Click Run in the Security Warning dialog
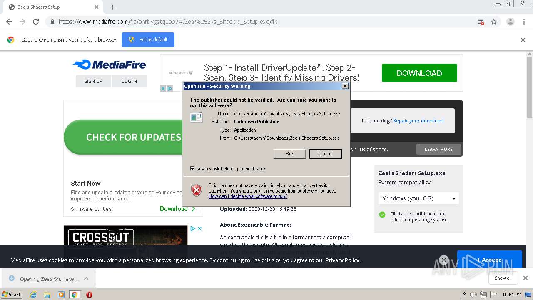Image resolution: width=533 pixels, height=300 pixels. [290, 154]
